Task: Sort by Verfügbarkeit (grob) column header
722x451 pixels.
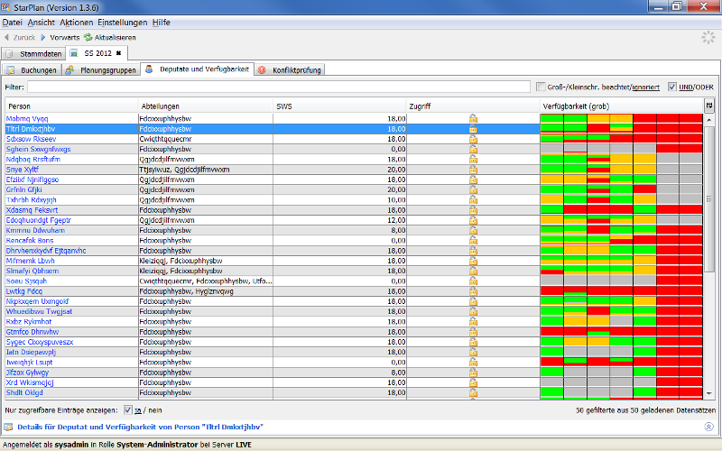Action: click(x=622, y=106)
